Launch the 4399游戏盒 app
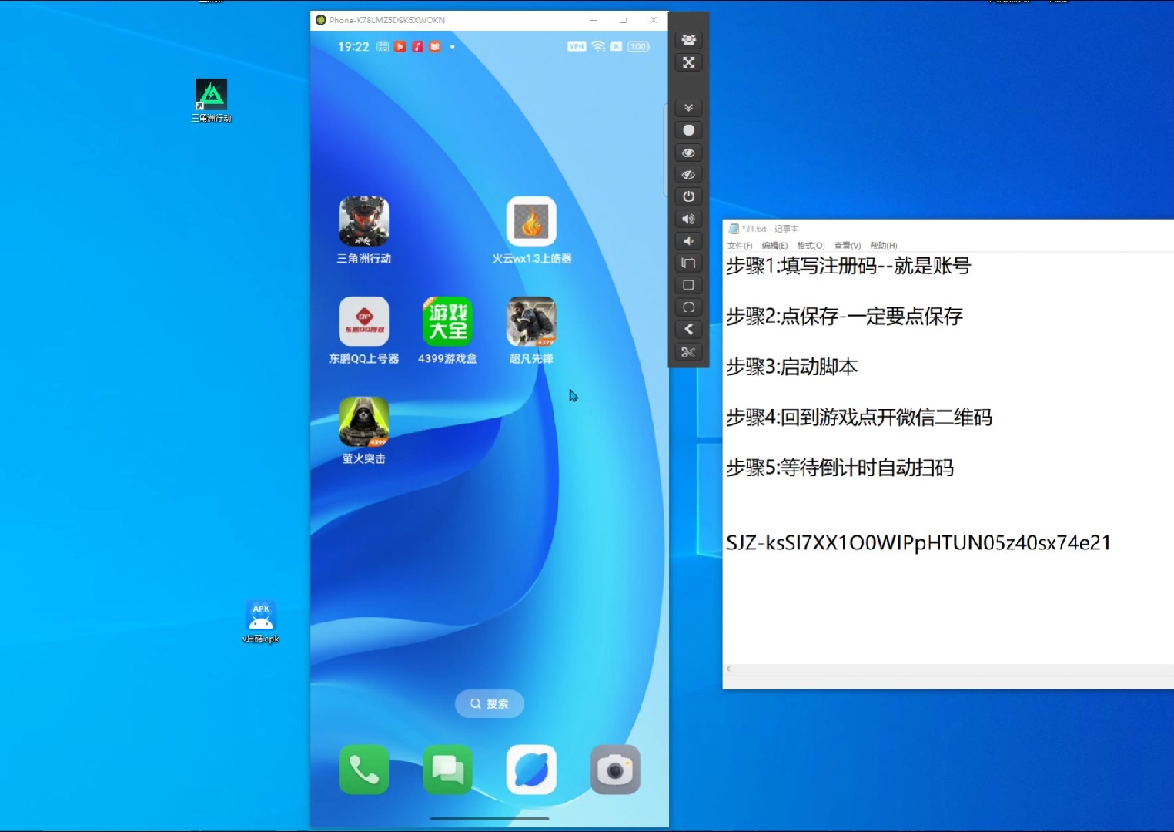Image resolution: width=1174 pixels, height=832 pixels. pos(447,321)
